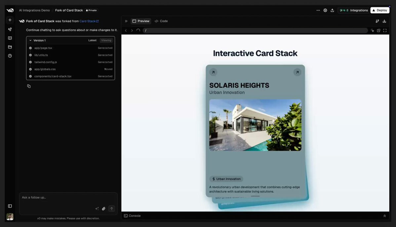
Task: Open the more options ellipsis in header
Action: (x=318, y=10)
